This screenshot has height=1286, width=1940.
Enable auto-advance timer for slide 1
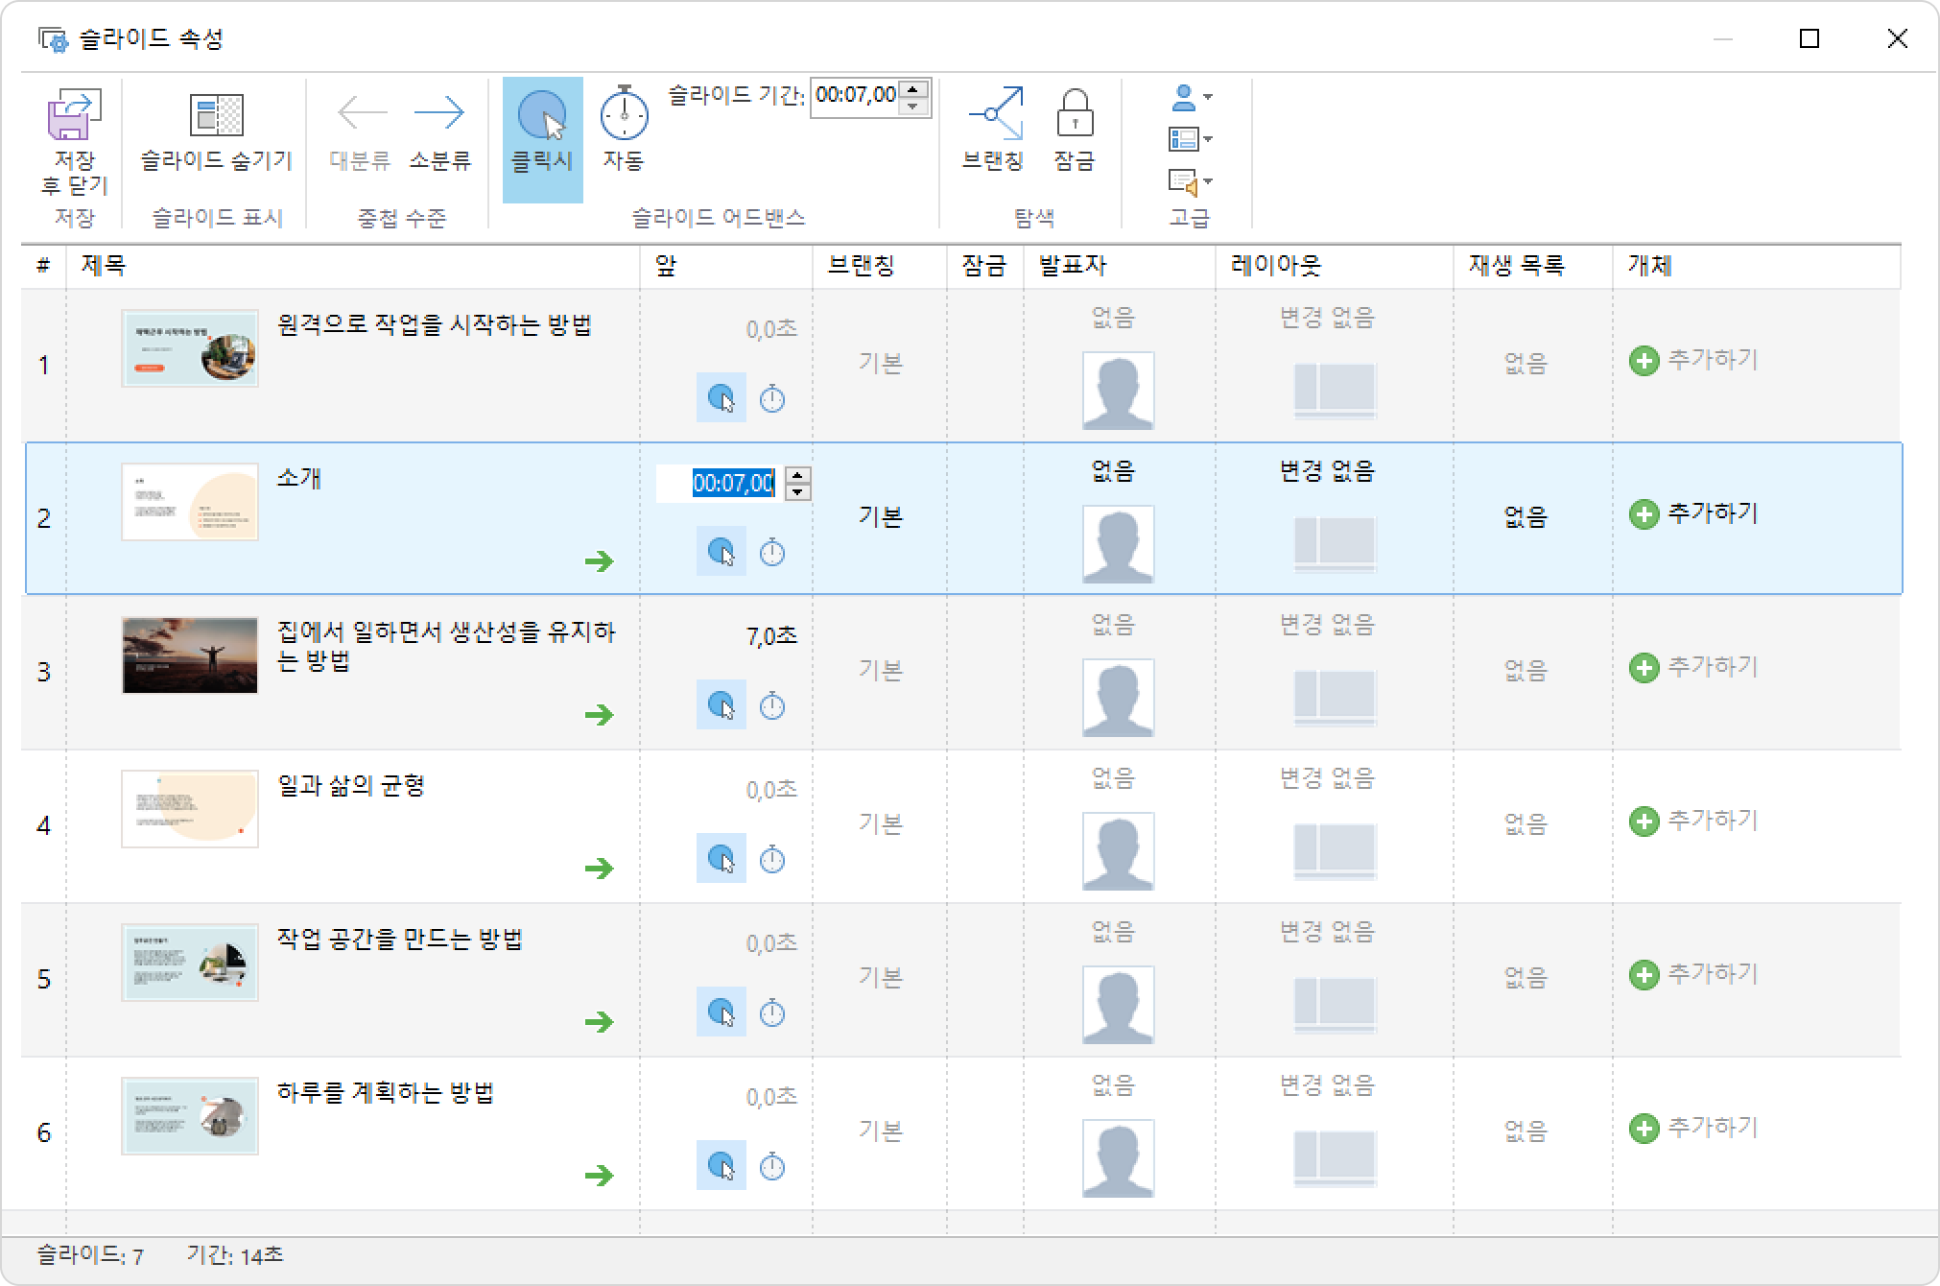click(772, 399)
